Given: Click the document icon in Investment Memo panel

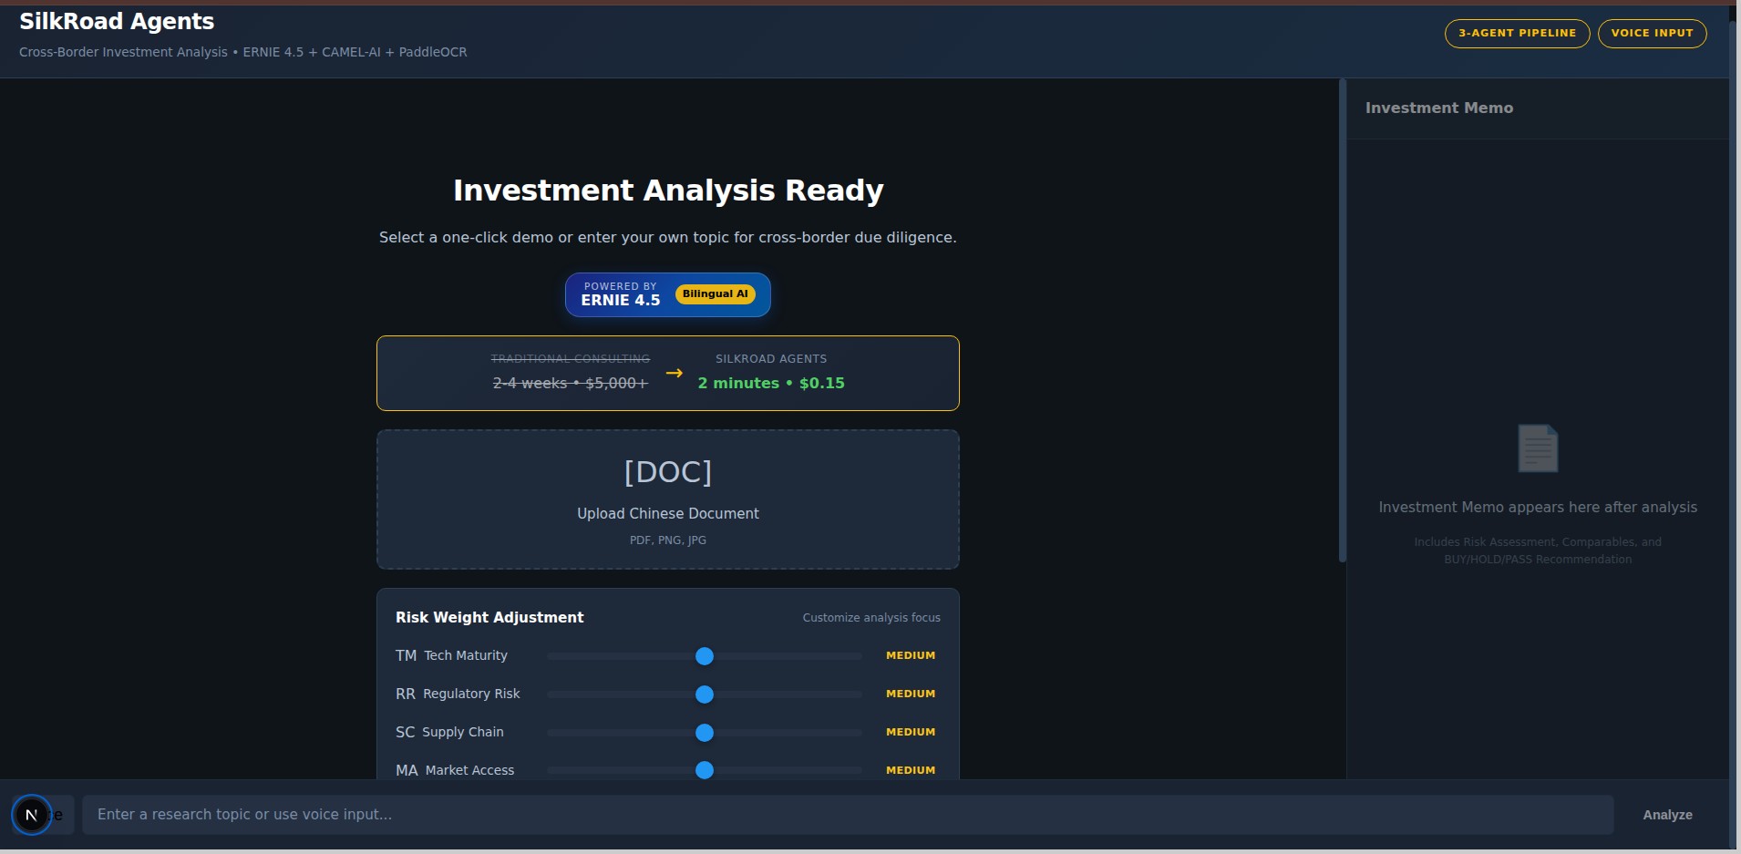Looking at the screenshot, I should 1538,448.
